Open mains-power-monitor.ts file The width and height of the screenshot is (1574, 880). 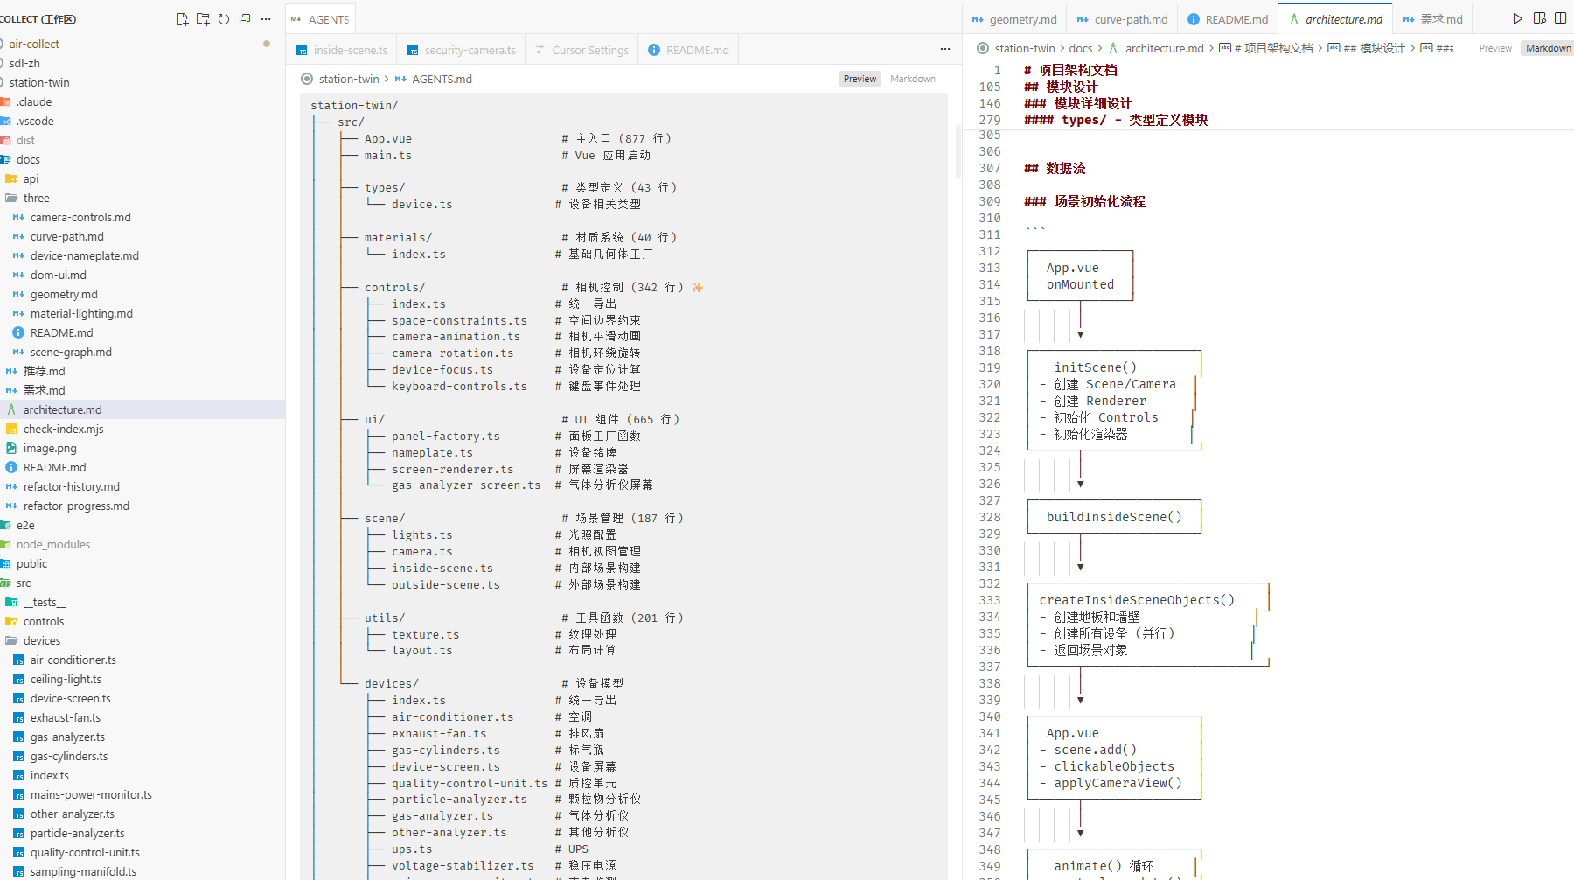pos(91,794)
